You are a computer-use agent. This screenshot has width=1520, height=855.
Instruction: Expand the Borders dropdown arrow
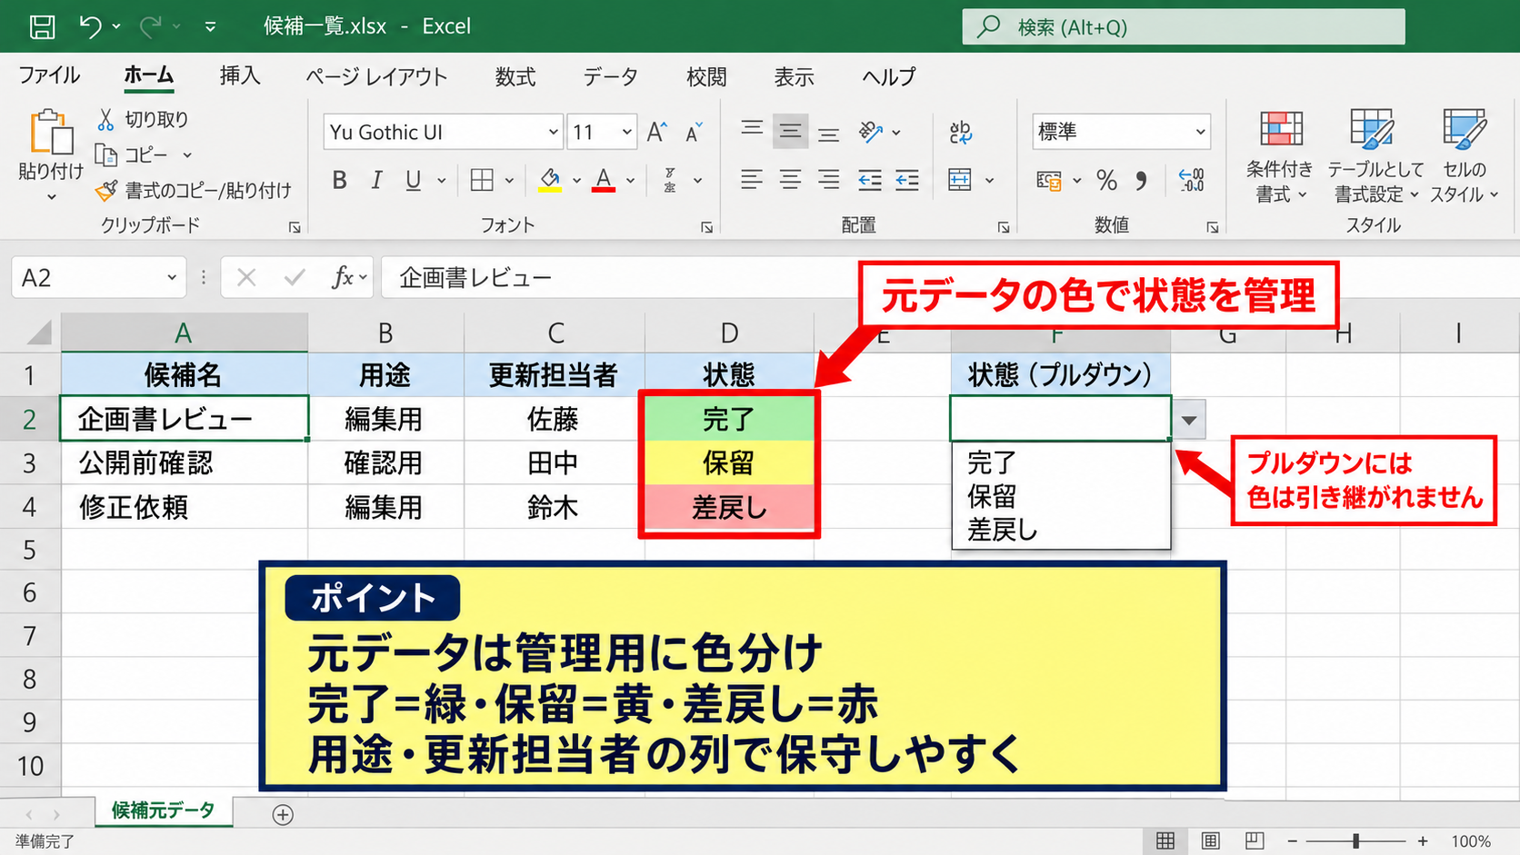click(509, 181)
